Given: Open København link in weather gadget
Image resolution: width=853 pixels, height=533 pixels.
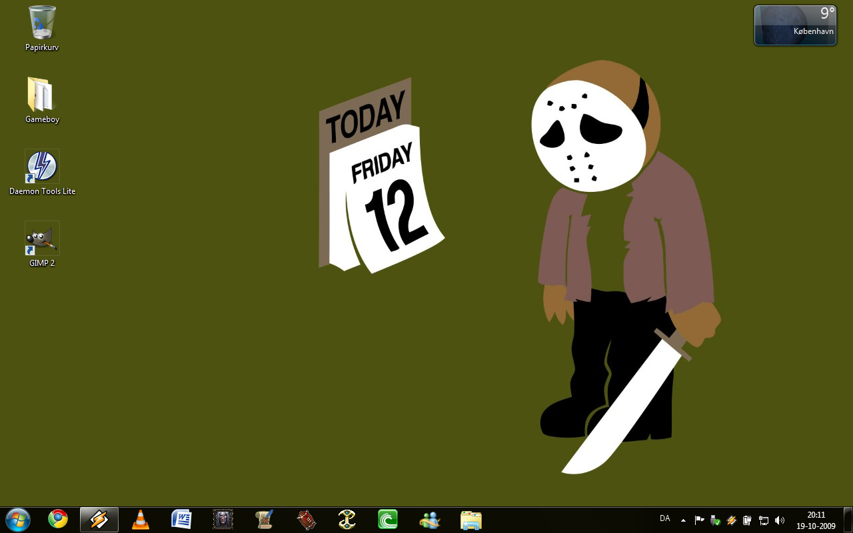Looking at the screenshot, I should click(x=813, y=31).
